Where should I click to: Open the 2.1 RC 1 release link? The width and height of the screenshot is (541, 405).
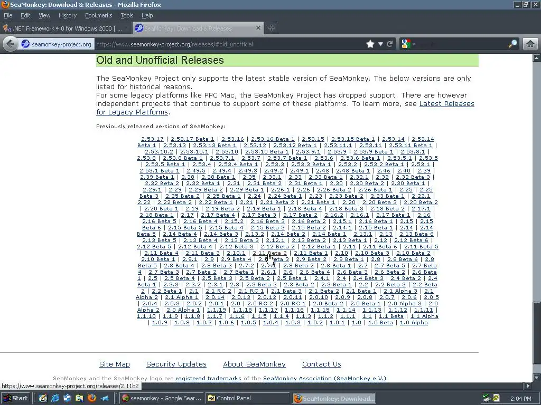tap(251, 291)
